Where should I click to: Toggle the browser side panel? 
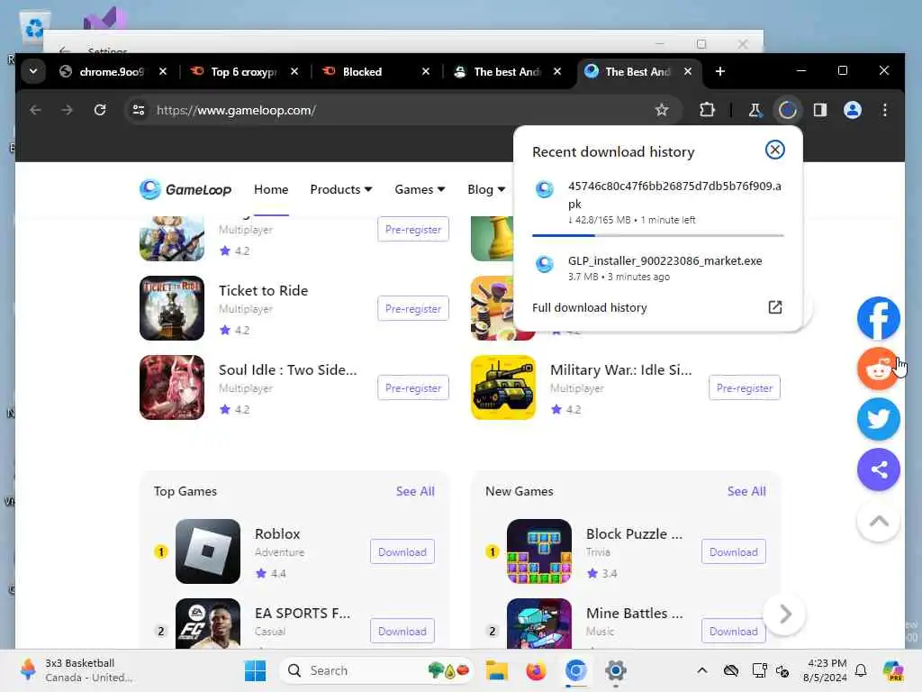tap(819, 110)
